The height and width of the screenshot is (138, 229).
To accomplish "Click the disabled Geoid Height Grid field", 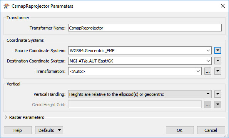I will point(135,104).
